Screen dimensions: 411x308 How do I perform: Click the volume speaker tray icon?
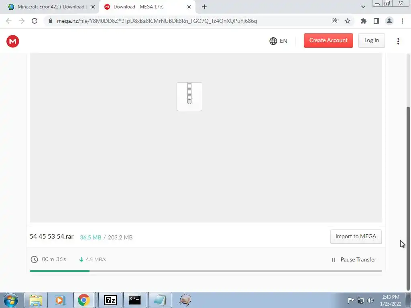point(370,300)
